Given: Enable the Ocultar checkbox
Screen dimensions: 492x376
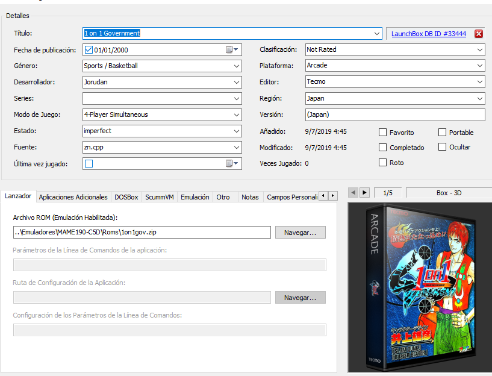Looking at the screenshot, I should (x=442, y=147).
